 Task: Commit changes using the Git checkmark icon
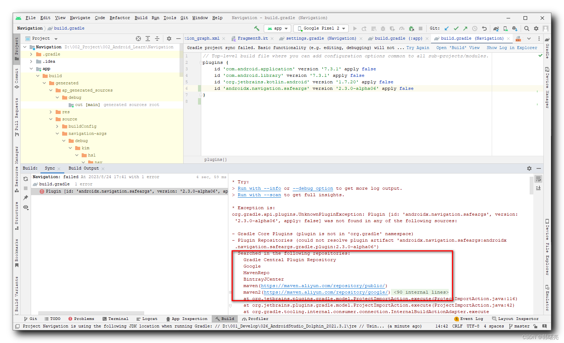coord(456,28)
